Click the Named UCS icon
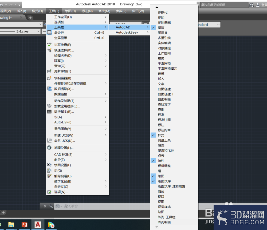This screenshot has height=230, width=267. pos(49,141)
